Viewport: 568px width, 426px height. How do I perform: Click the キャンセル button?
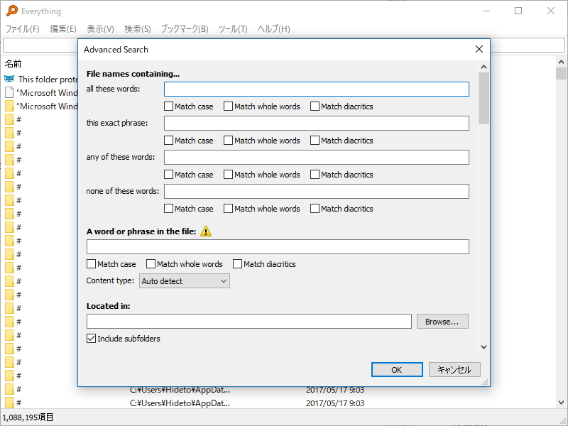click(x=453, y=369)
